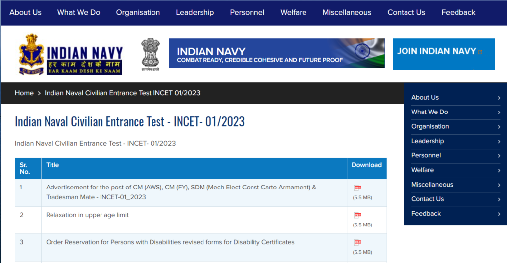507x263 pixels.
Task: Expand Personnel chevron in sidebar
Action: pos(499,156)
